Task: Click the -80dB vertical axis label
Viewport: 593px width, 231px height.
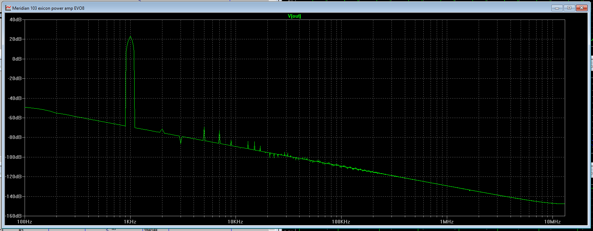Action: click(x=15, y=137)
